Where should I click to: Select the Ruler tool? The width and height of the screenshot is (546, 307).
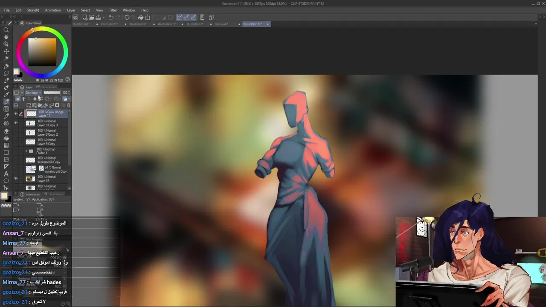coord(6,166)
